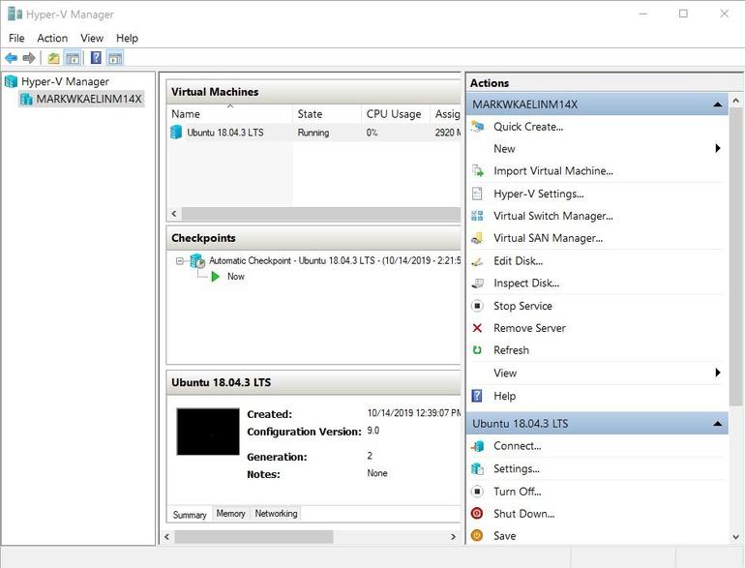Sort by the State column header

click(x=327, y=114)
